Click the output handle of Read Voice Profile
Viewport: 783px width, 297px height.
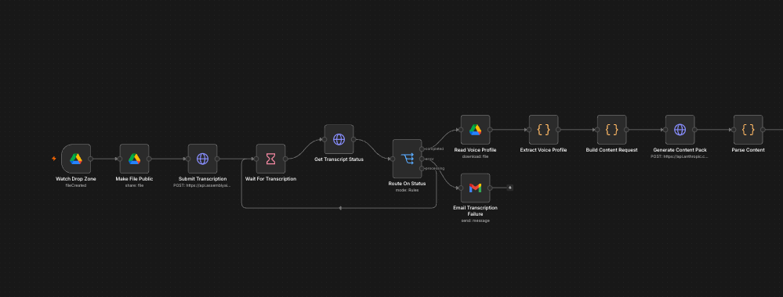coord(490,130)
